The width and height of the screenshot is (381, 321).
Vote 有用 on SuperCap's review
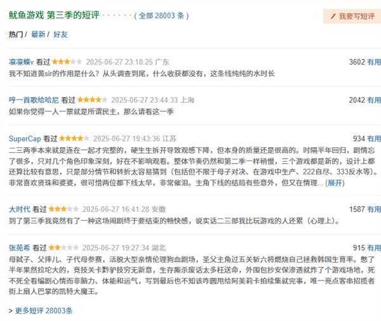[374, 138]
